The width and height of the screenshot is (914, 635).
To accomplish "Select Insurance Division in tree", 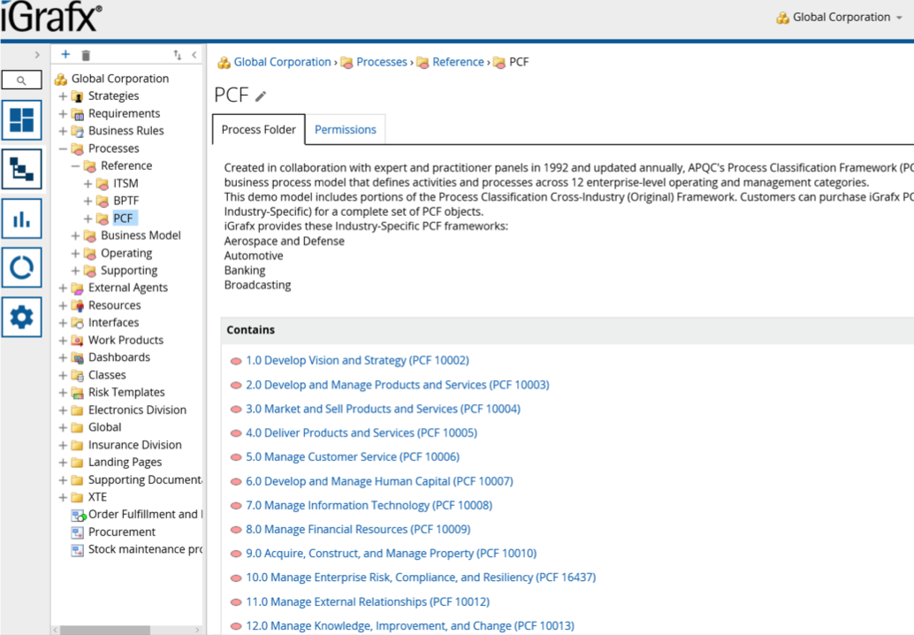I will [134, 445].
